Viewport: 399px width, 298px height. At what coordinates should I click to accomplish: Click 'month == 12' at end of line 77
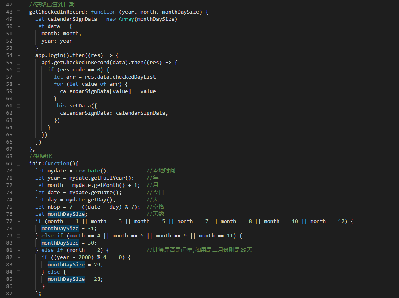(x=327, y=221)
